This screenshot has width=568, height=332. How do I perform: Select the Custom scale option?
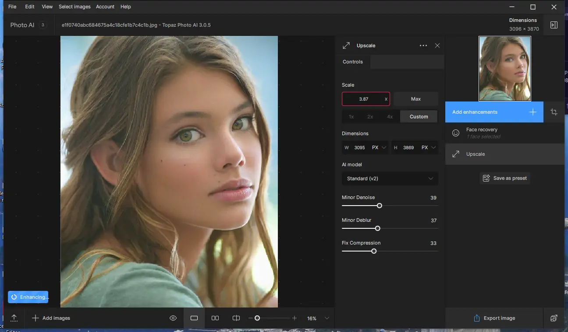coord(419,116)
